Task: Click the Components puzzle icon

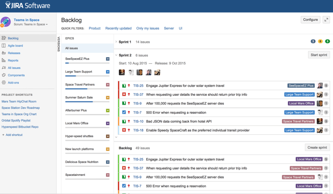Action: pyautogui.click(x=4, y=75)
